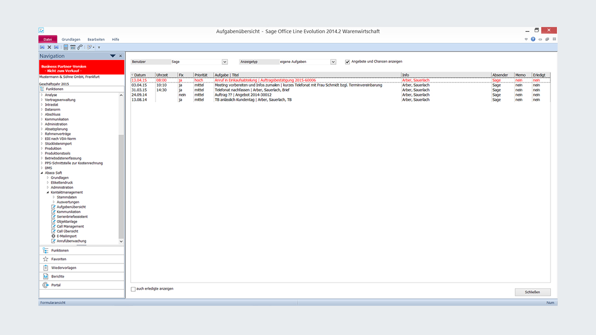This screenshot has height=335, width=596.
Task: Open Kommunikation form icon in navigation tree
Action: pyautogui.click(x=54, y=212)
